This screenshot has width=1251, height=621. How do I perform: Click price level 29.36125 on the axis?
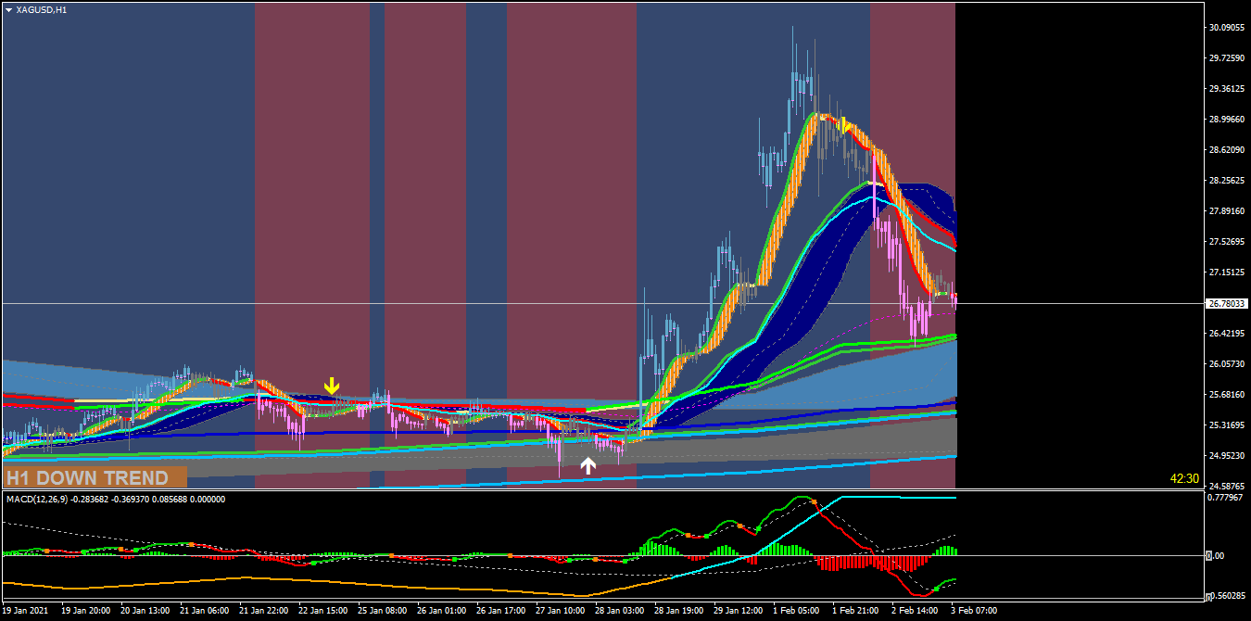[1226, 89]
